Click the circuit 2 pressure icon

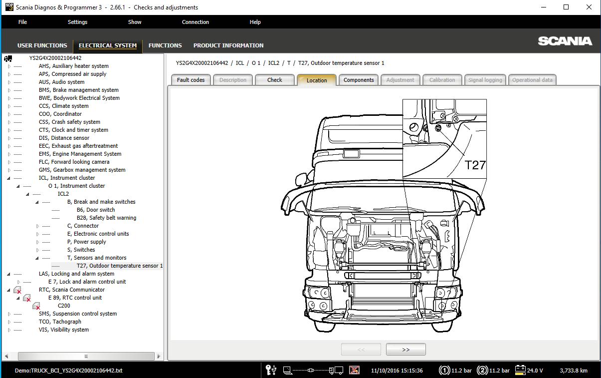point(482,370)
